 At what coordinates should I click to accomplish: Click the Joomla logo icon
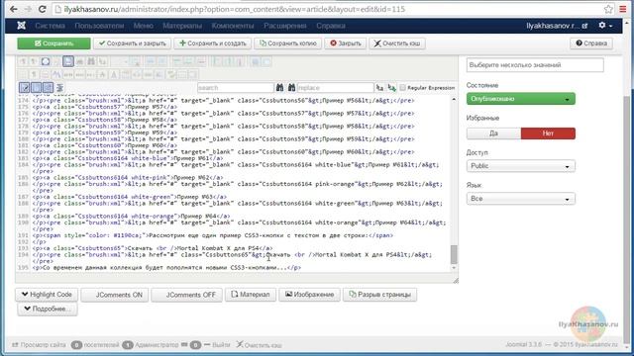point(22,26)
